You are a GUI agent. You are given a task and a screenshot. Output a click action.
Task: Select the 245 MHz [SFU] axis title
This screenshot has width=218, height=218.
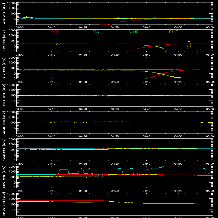tap(4, 13)
